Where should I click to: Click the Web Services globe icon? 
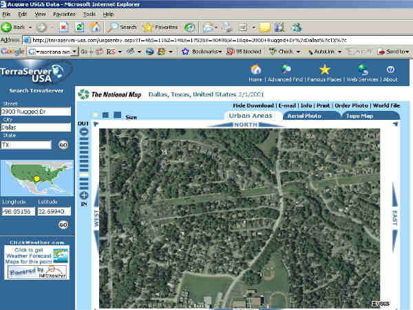point(362,69)
